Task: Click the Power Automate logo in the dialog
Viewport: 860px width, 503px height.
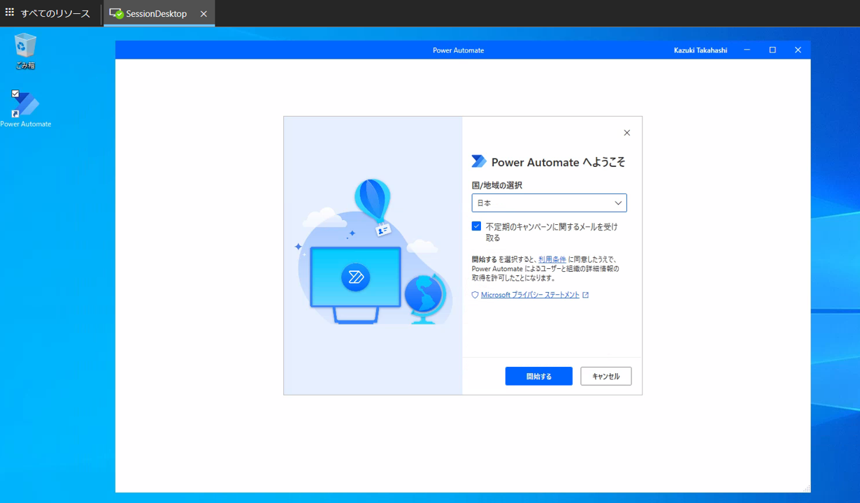Action: 478,161
